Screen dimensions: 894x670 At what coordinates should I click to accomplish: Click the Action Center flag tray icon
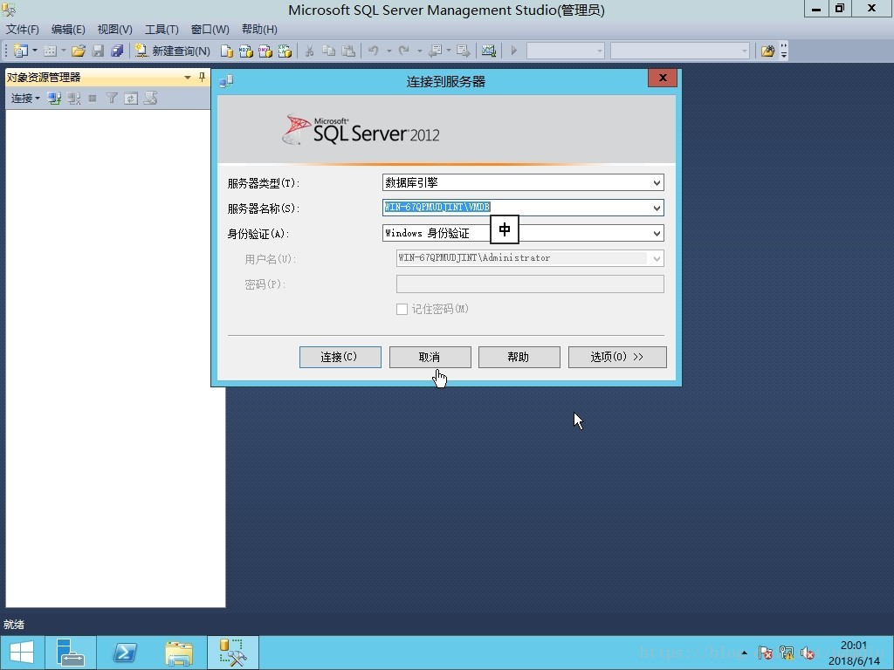[x=766, y=653]
